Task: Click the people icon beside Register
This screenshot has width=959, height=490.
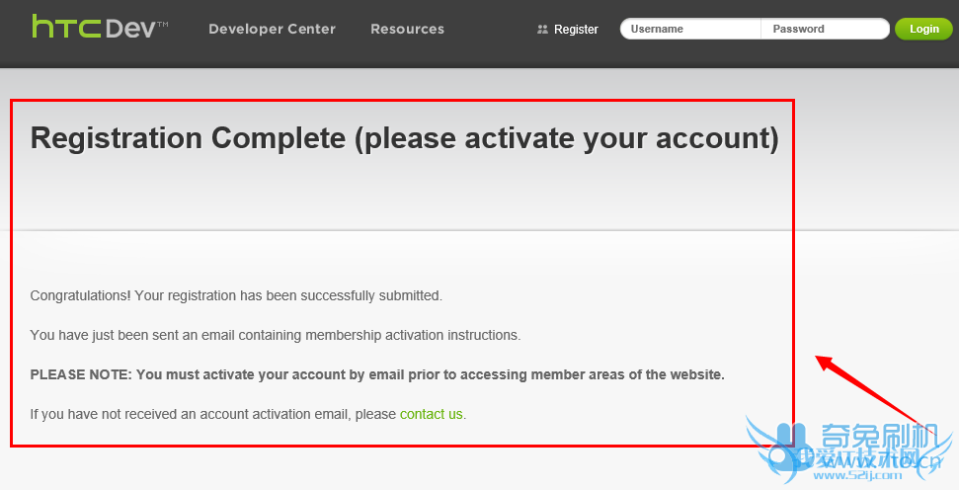Action: click(x=542, y=30)
